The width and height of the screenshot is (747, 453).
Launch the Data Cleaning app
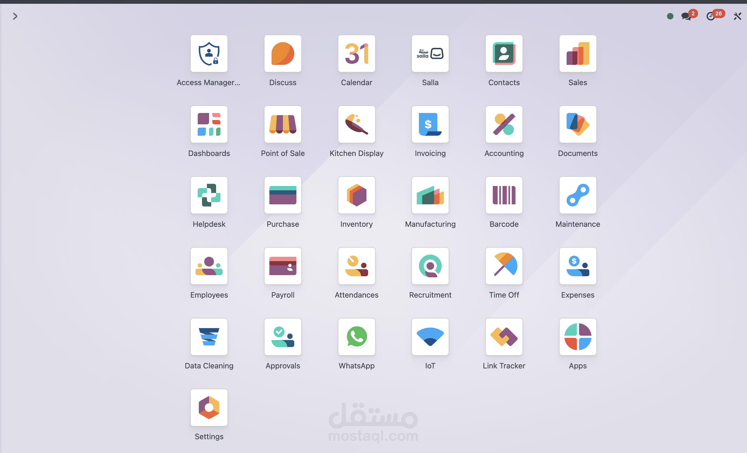pos(209,337)
